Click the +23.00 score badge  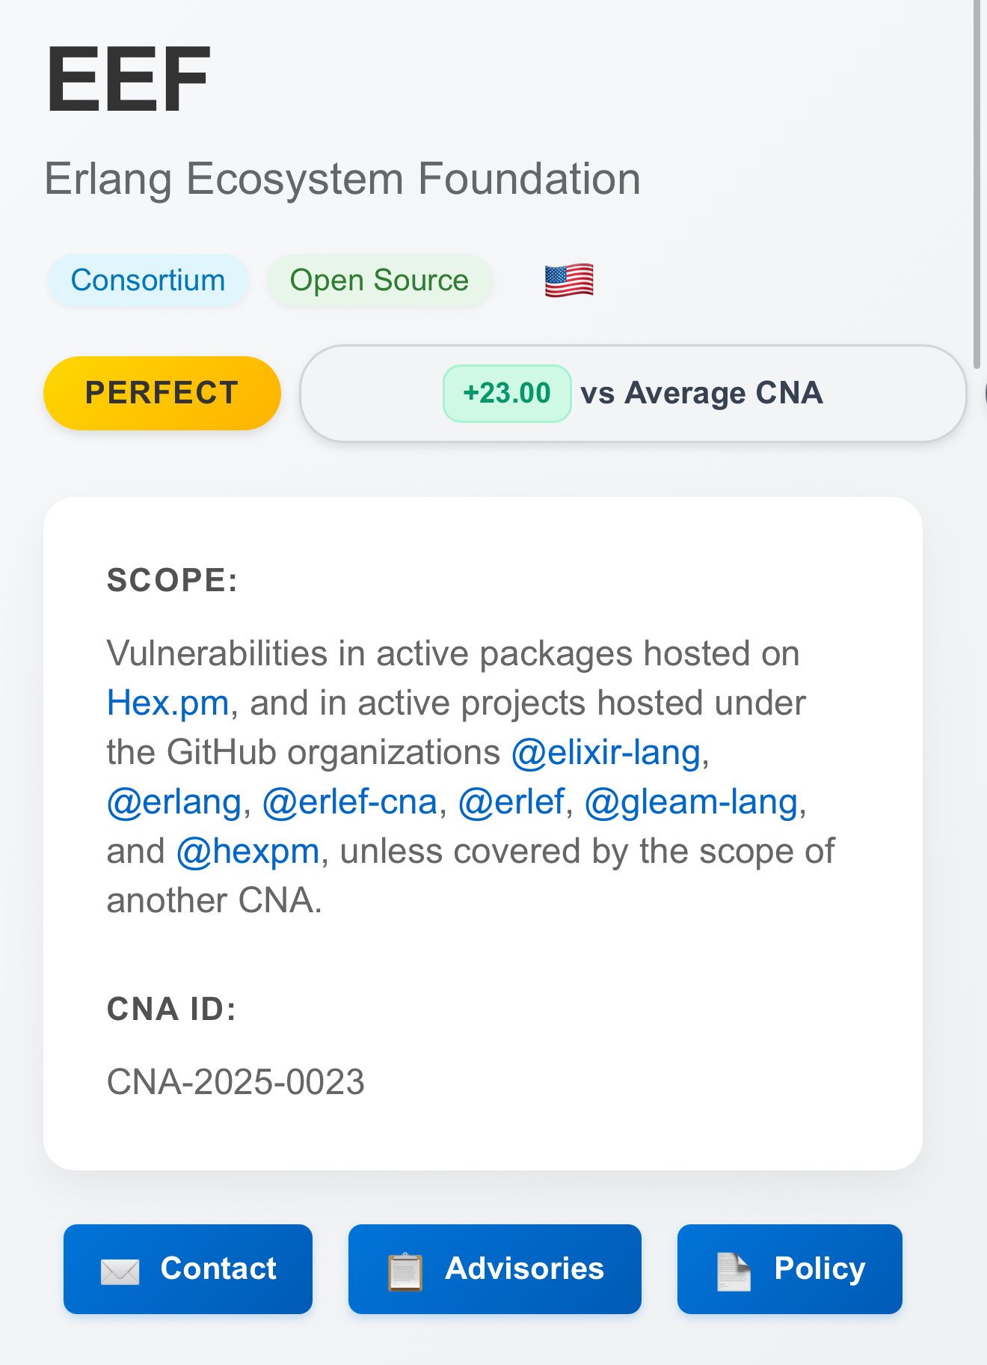(x=507, y=394)
